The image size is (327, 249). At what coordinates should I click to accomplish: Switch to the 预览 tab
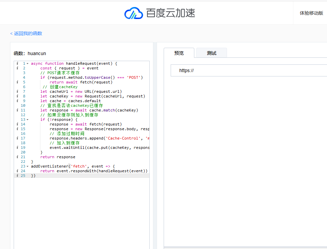179,53
